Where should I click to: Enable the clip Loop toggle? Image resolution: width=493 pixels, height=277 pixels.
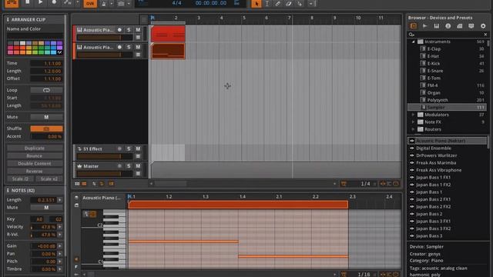pyautogui.click(x=46, y=90)
